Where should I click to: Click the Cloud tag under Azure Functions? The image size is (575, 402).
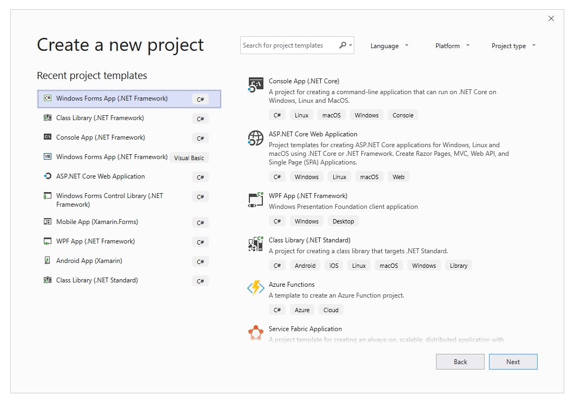(x=331, y=310)
